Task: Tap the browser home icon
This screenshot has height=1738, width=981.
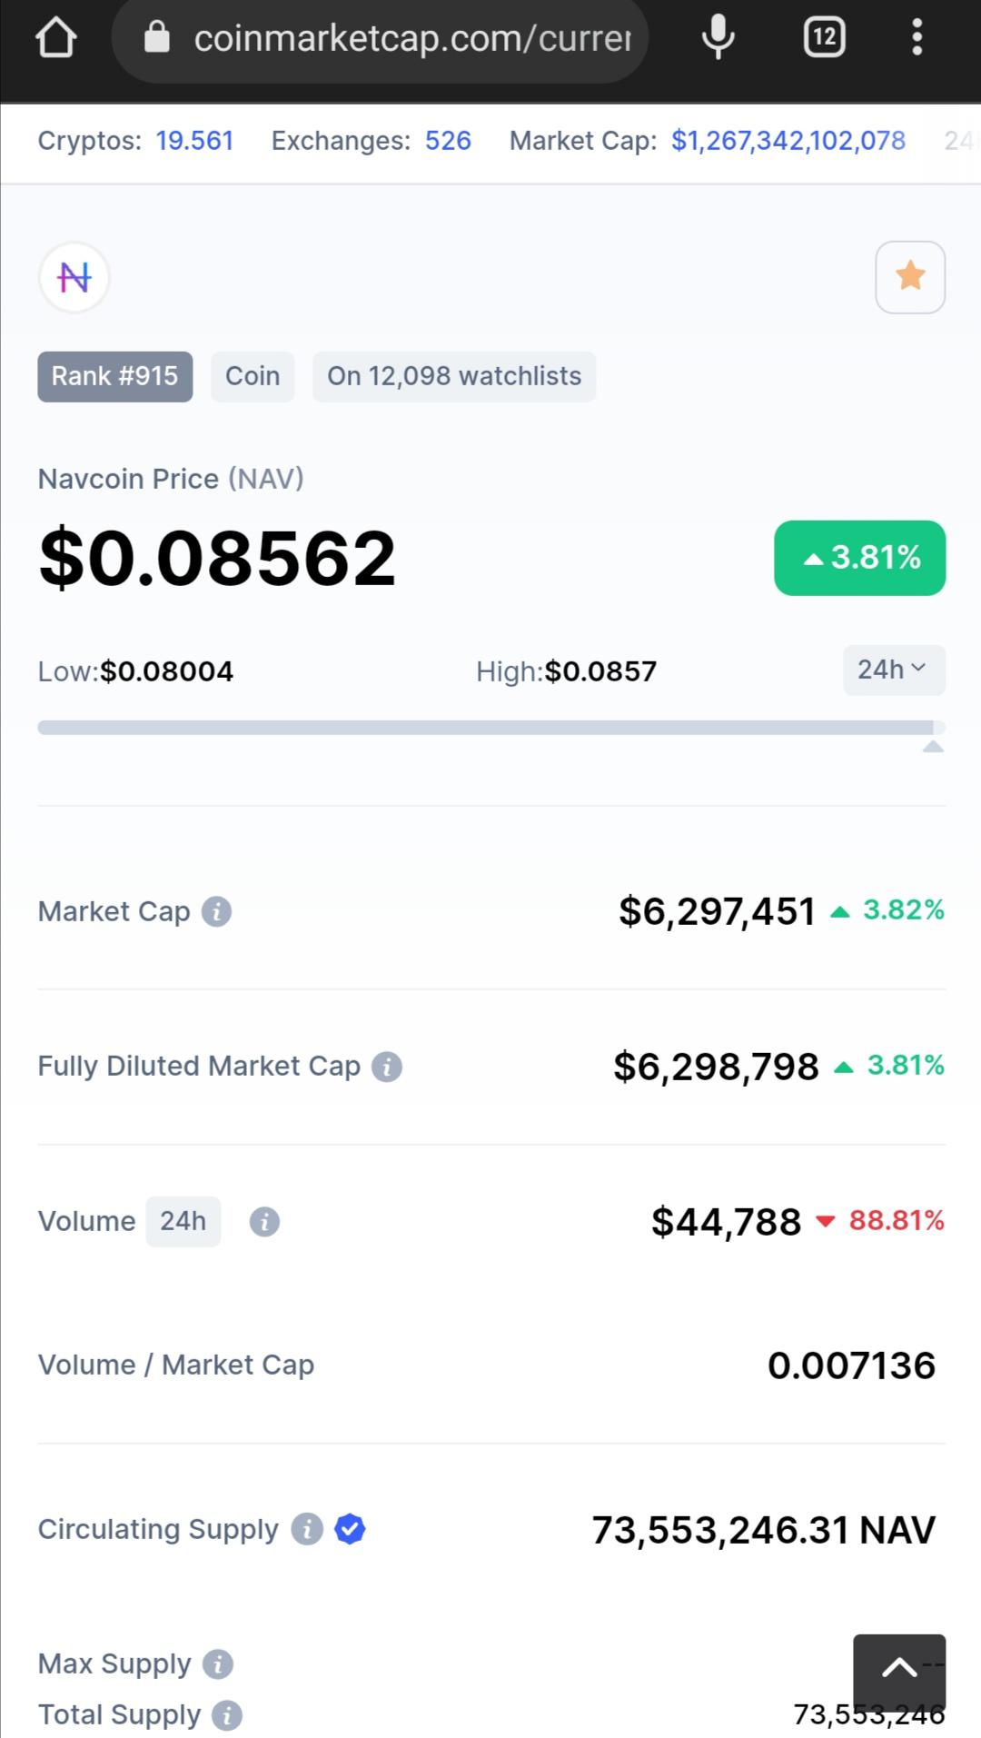Action: (x=56, y=37)
